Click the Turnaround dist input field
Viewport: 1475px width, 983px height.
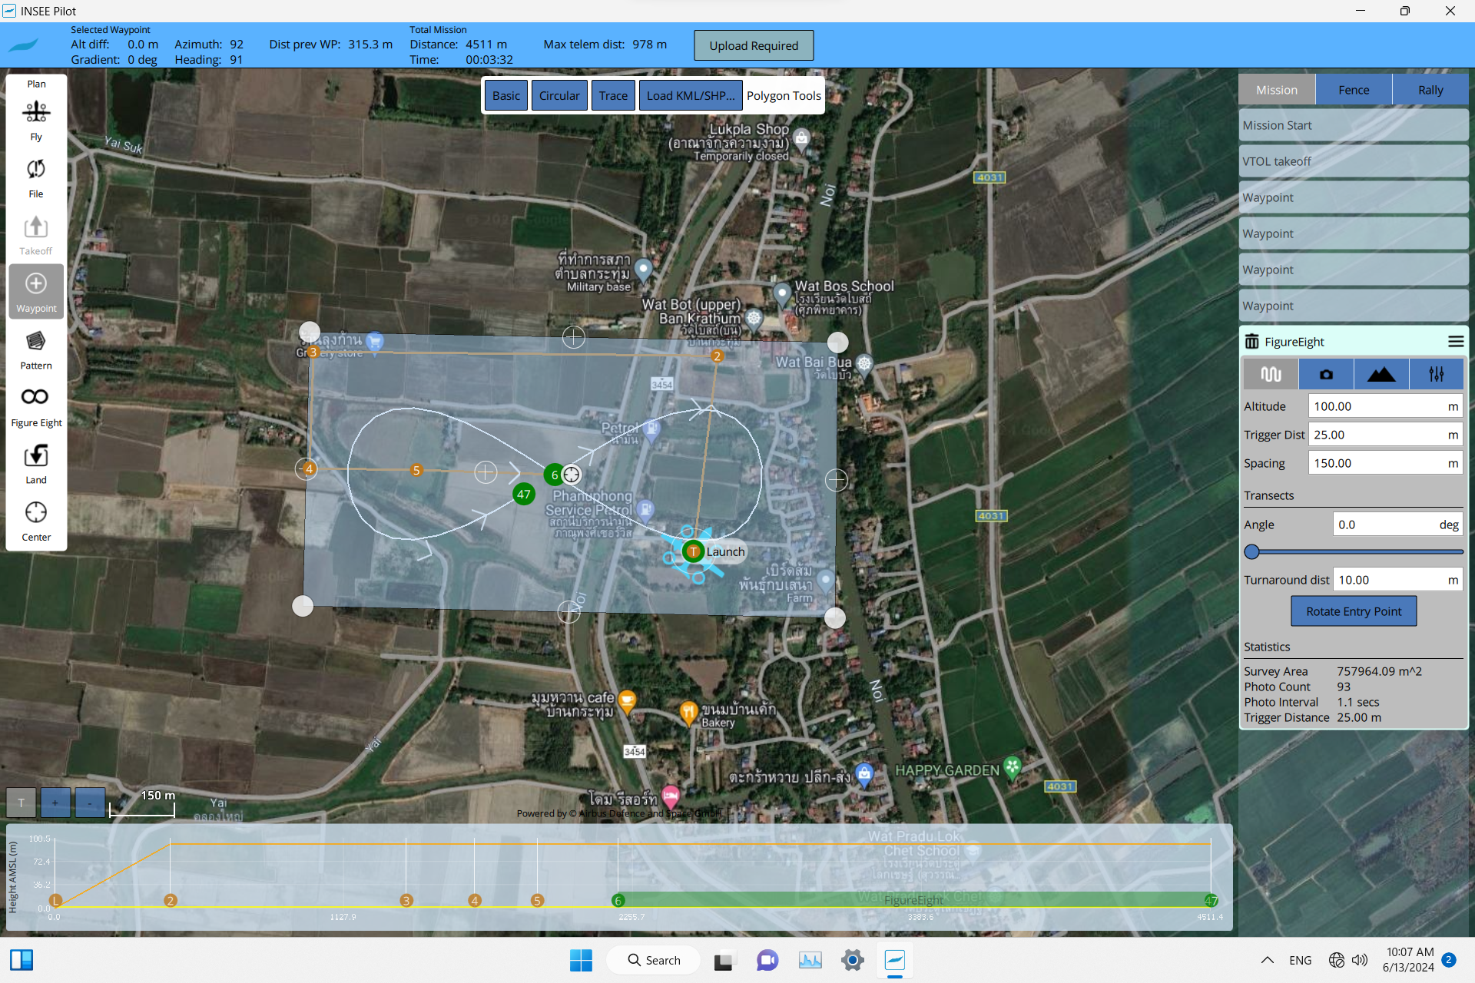1397,580
